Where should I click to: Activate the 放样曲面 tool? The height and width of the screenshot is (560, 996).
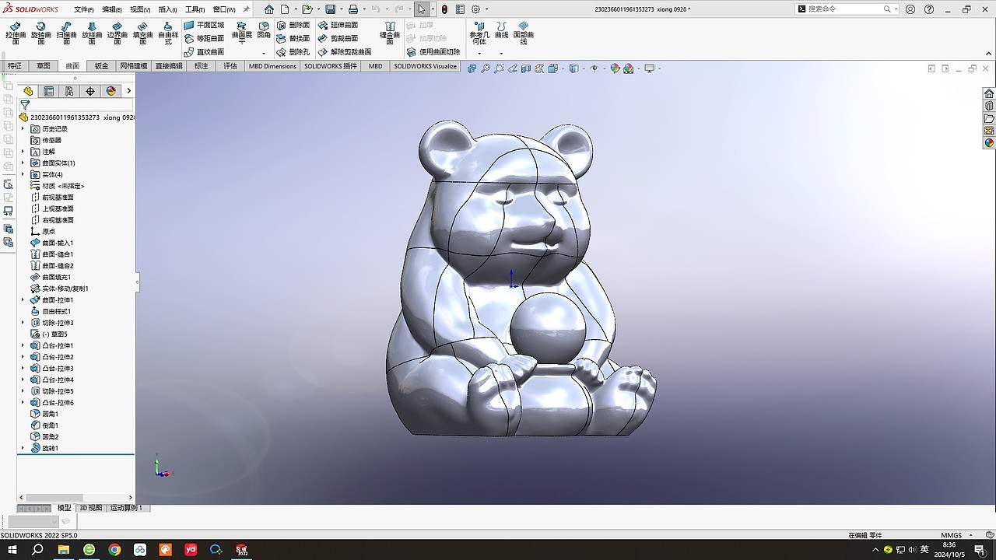(90, 33)
